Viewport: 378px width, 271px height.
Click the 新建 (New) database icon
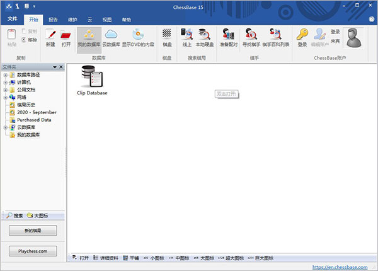tap(50, 36)
